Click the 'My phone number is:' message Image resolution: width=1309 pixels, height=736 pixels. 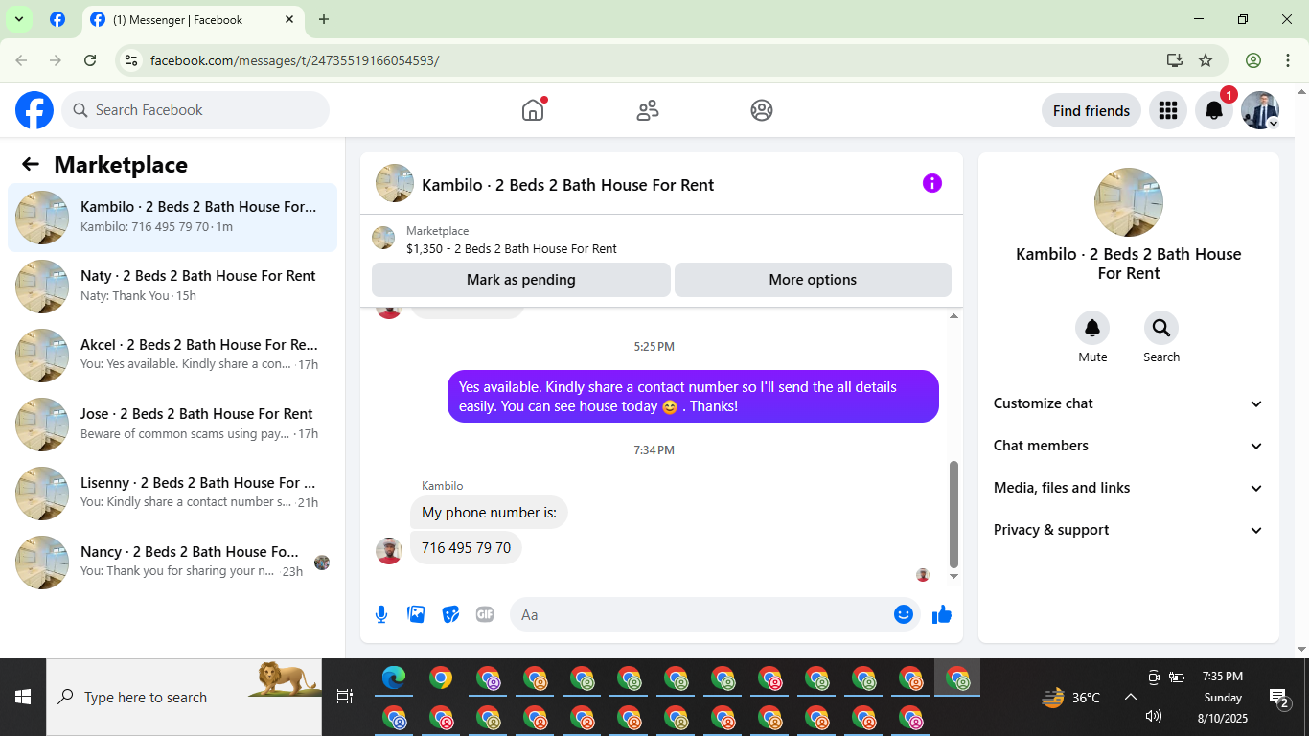(x=489, y=513)
